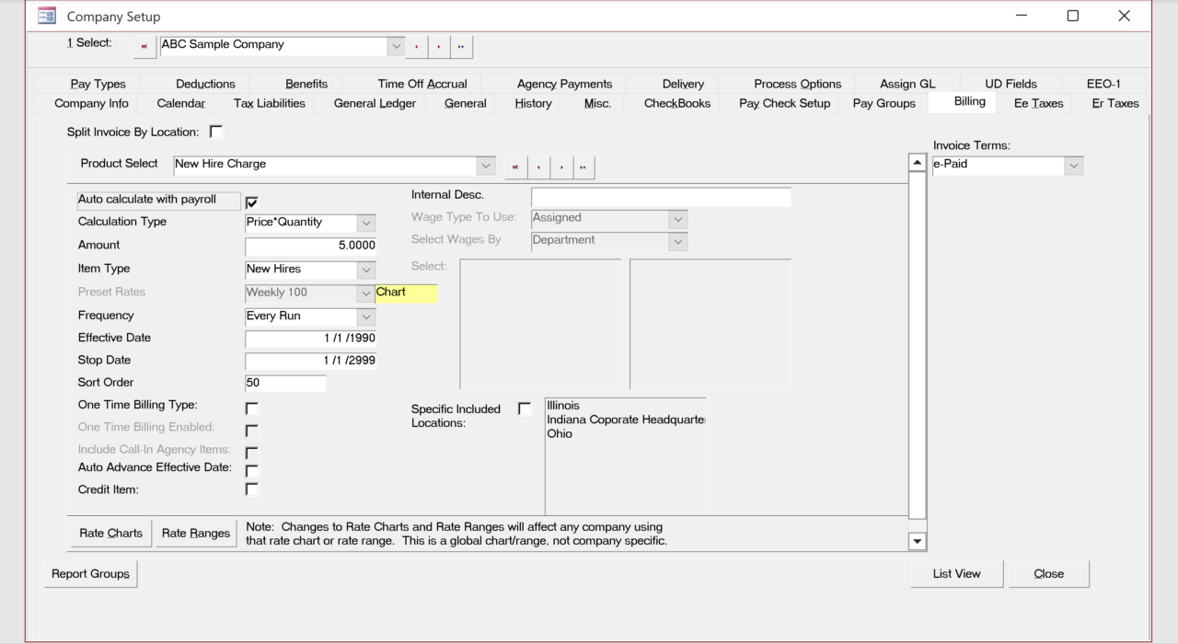Open the Deductions tab
The width and height of the screenshot is (1178, 644).
pyautogui.click(x=205, y=84)
